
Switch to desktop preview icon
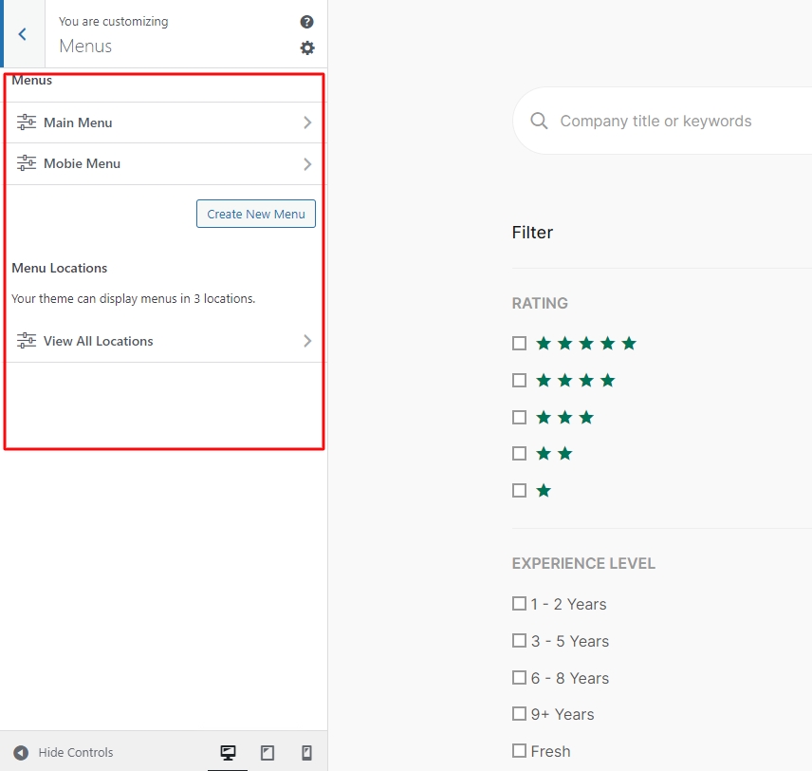[228, 753]
